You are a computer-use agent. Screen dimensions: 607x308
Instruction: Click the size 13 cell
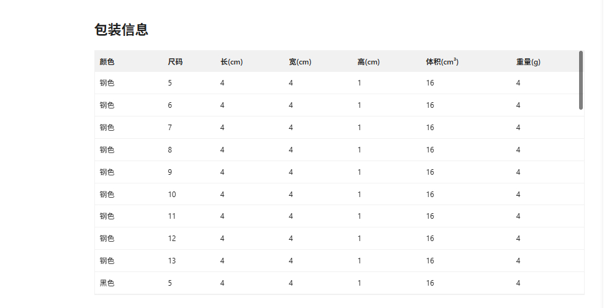[172, 261]
